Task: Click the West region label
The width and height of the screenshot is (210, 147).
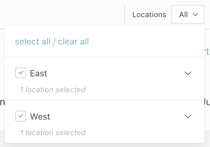Action: coord(40,116)
